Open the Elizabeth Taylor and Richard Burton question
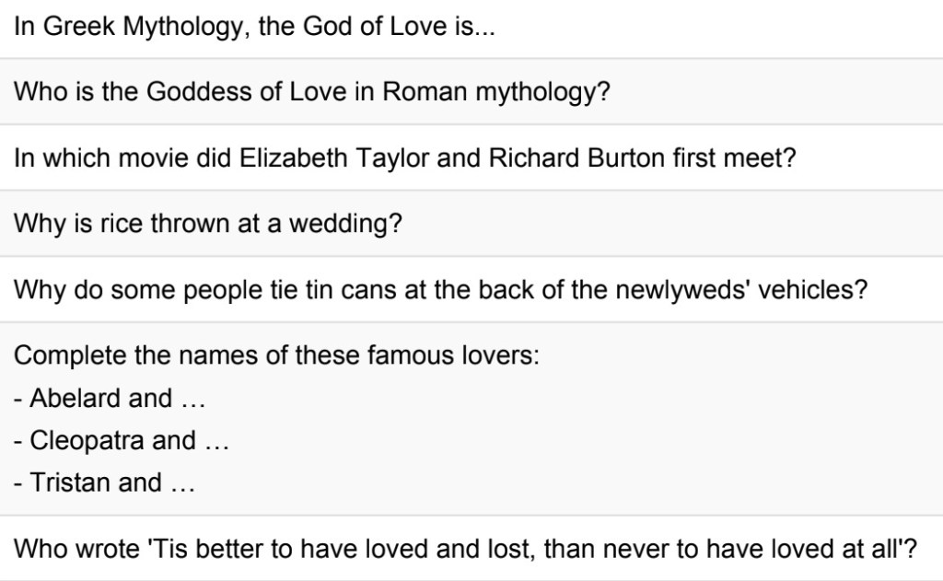Viewport: 943px width, 581px height. point(404,157)
